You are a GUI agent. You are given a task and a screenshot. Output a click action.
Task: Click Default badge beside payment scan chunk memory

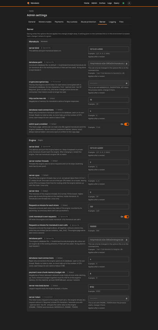point(70,272)
